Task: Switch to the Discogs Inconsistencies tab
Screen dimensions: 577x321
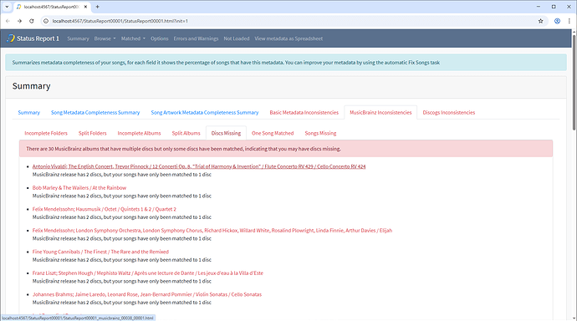Action: 448,113
